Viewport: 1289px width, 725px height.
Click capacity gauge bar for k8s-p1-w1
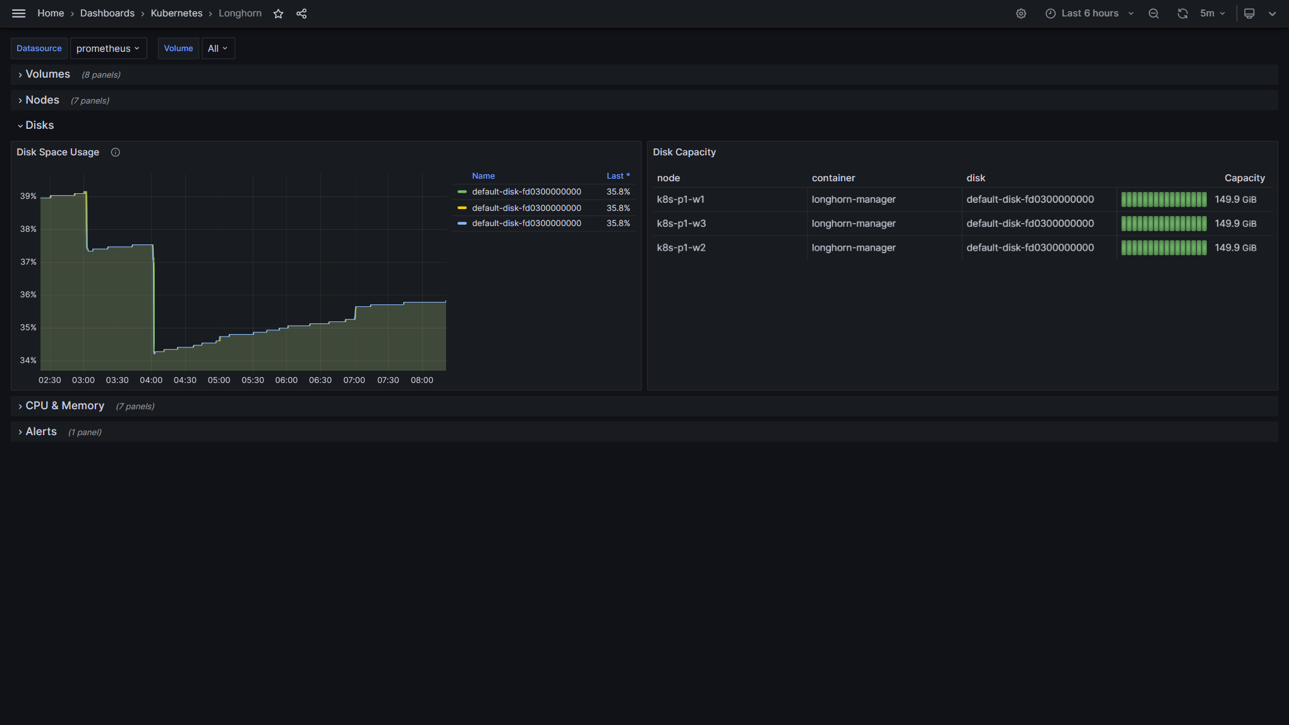pos(1163,200)
